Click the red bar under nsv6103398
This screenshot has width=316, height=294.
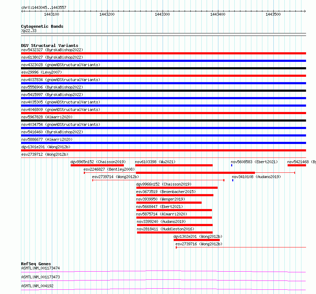pos(174,165)
